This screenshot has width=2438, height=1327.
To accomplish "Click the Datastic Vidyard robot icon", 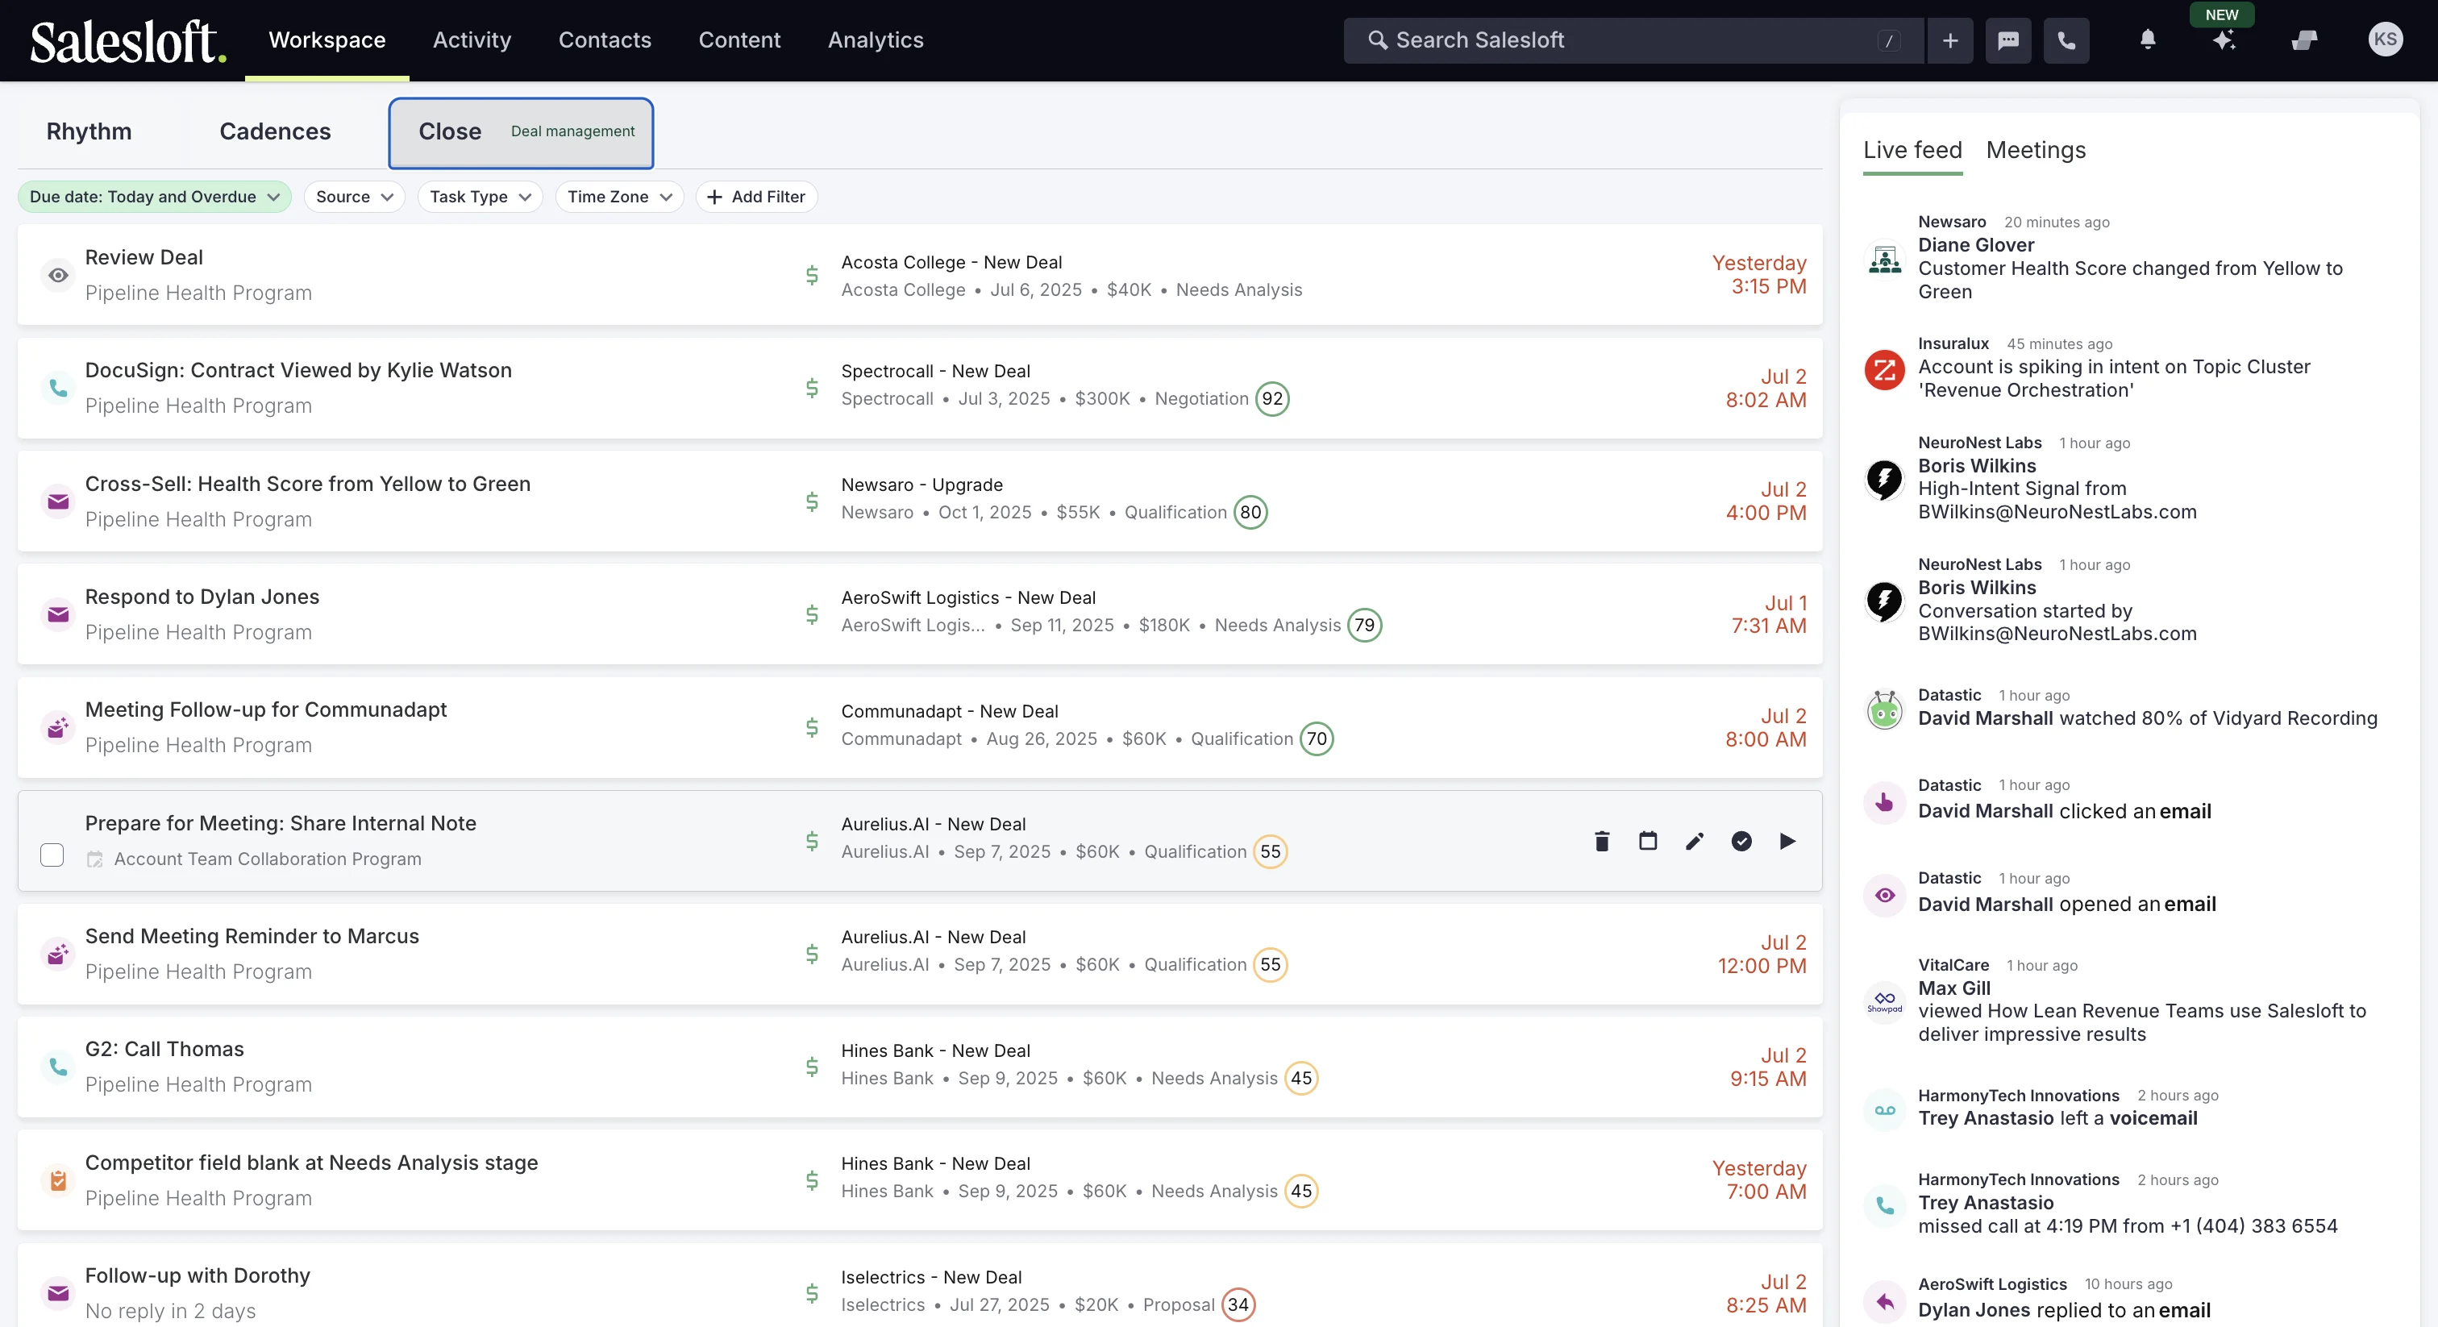I will click(1884, 710).
